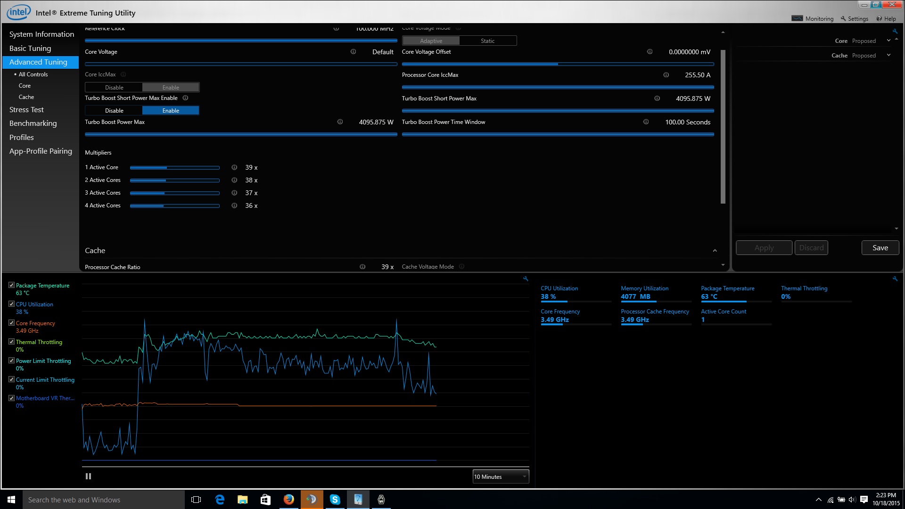Open the Monitoring view icon
Viewport: 905px width, 509px height.
pos(797,18)
